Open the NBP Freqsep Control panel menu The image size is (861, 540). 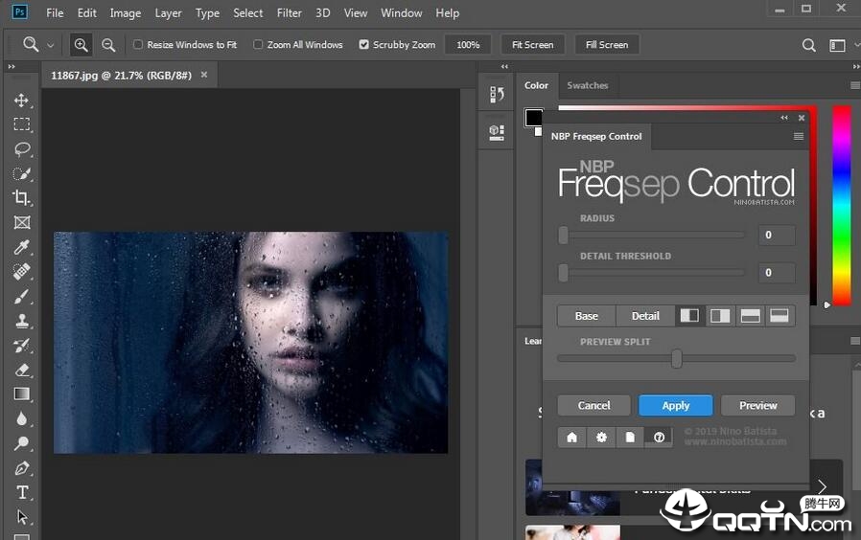click(x=798, y=137)
